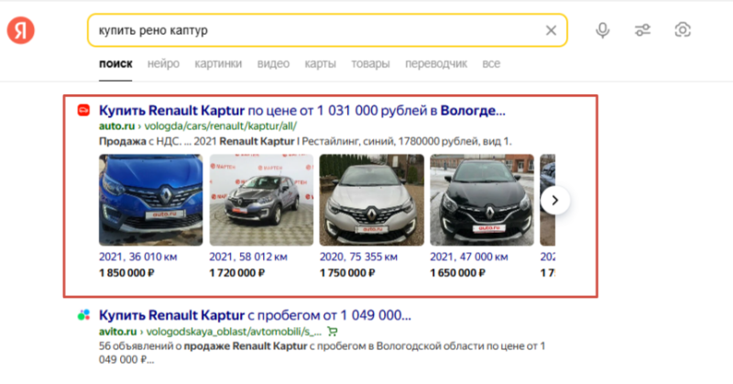The width and height of the screenshot is (733, 384).
Task: Open search settings sliders icon
Action: pyautogui.click(x=642, y=30)
